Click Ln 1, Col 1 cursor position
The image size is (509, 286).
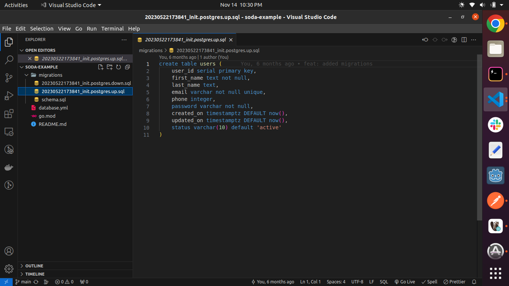(310, 282)
